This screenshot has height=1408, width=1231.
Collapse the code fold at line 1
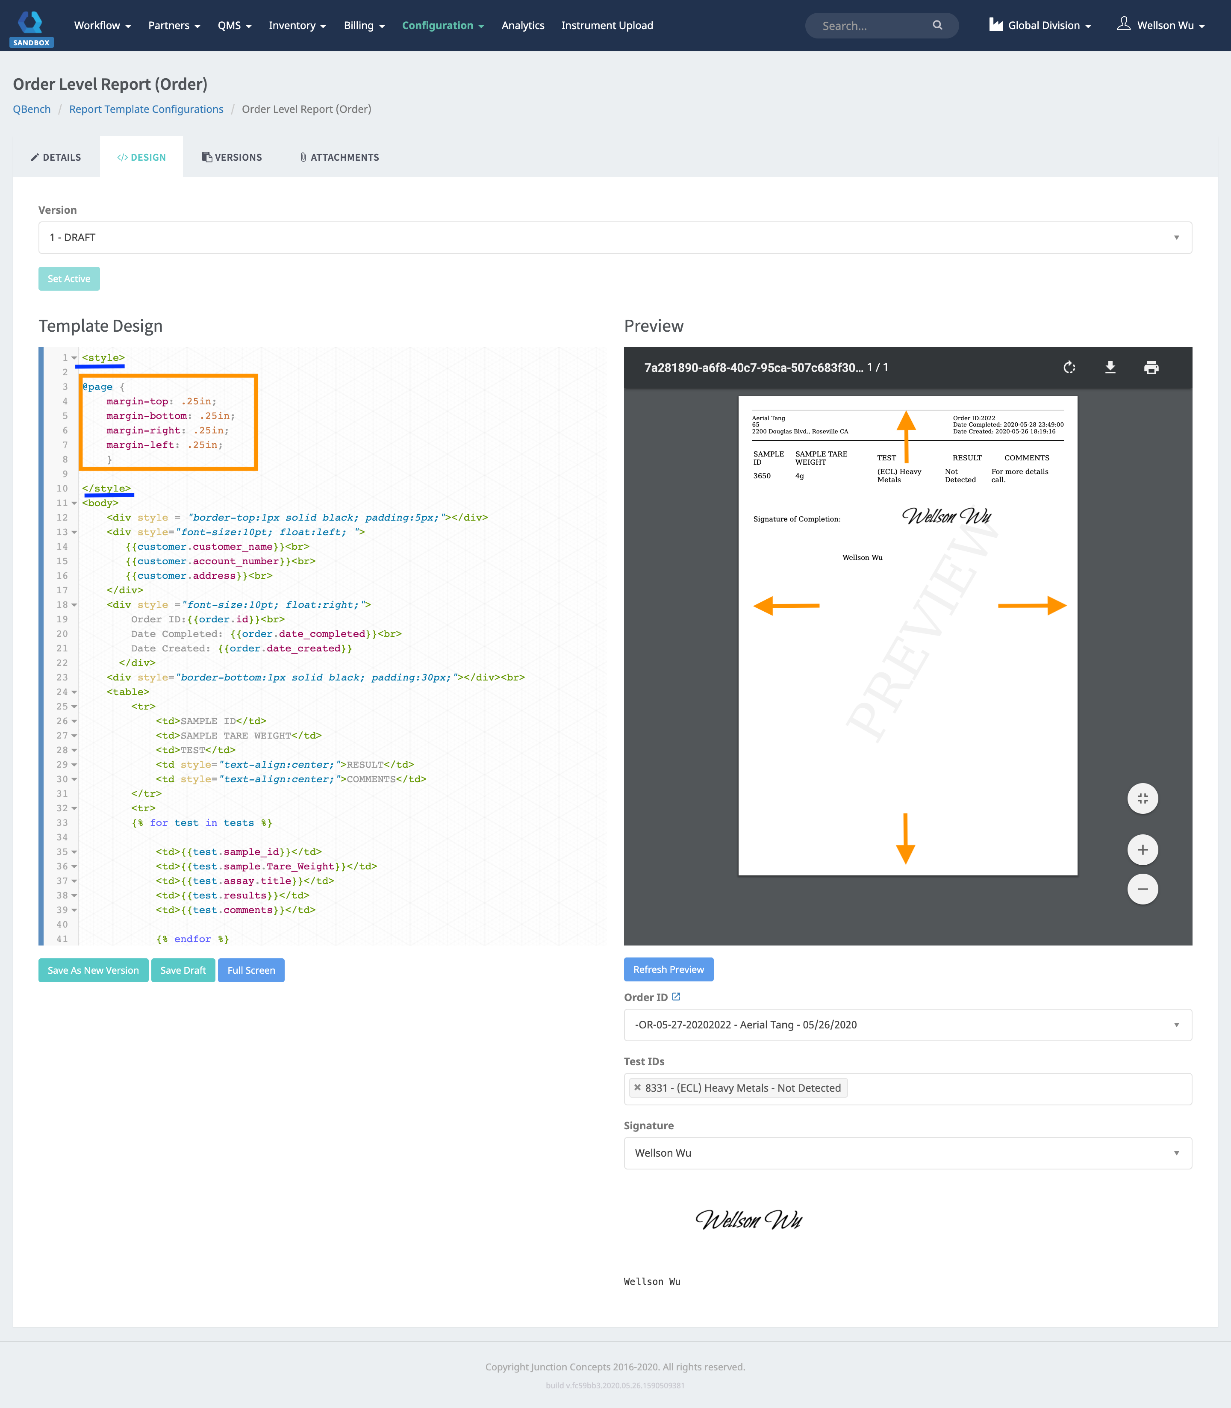click(x=74, y=357)
